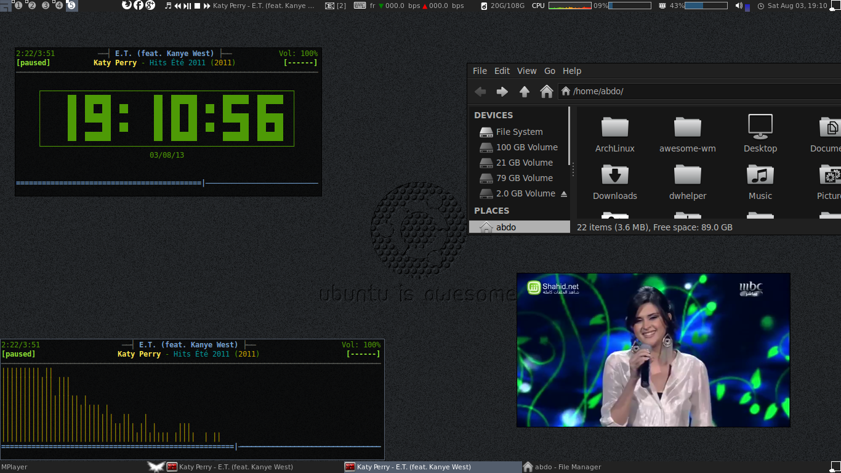The height and width of the screenshot is (473, 841).
Task: Launch Firefox from the top panel
Action: point(127,5)
